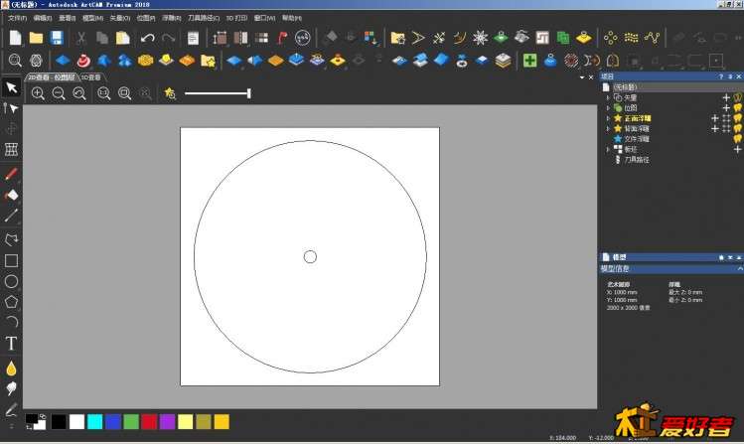Toggle visibility bulb of 矢量 item
This screenshot has height=444, width=744.
tap(737, 97)
